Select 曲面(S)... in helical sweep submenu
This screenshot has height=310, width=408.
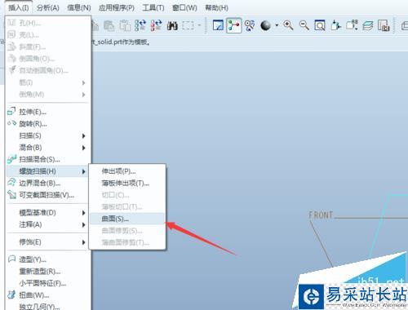coord(127,219)
